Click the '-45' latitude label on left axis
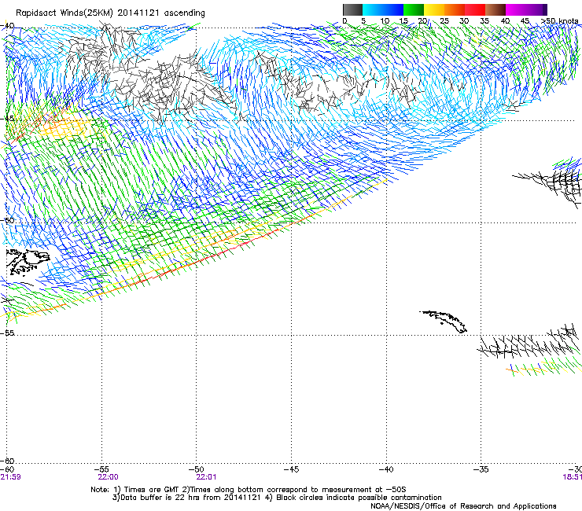 click(7, 119)
